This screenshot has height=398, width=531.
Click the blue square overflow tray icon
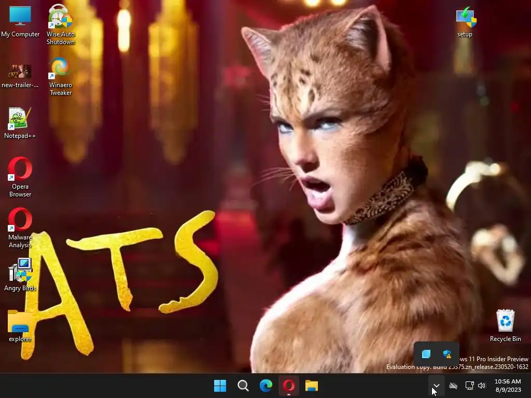[426, 354]
